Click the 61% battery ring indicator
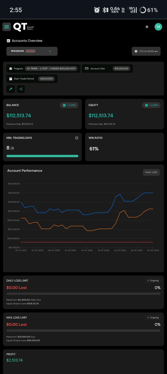 point(143,10)
